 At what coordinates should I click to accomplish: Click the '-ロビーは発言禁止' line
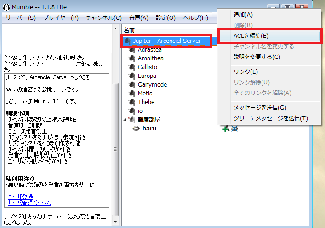26,131
